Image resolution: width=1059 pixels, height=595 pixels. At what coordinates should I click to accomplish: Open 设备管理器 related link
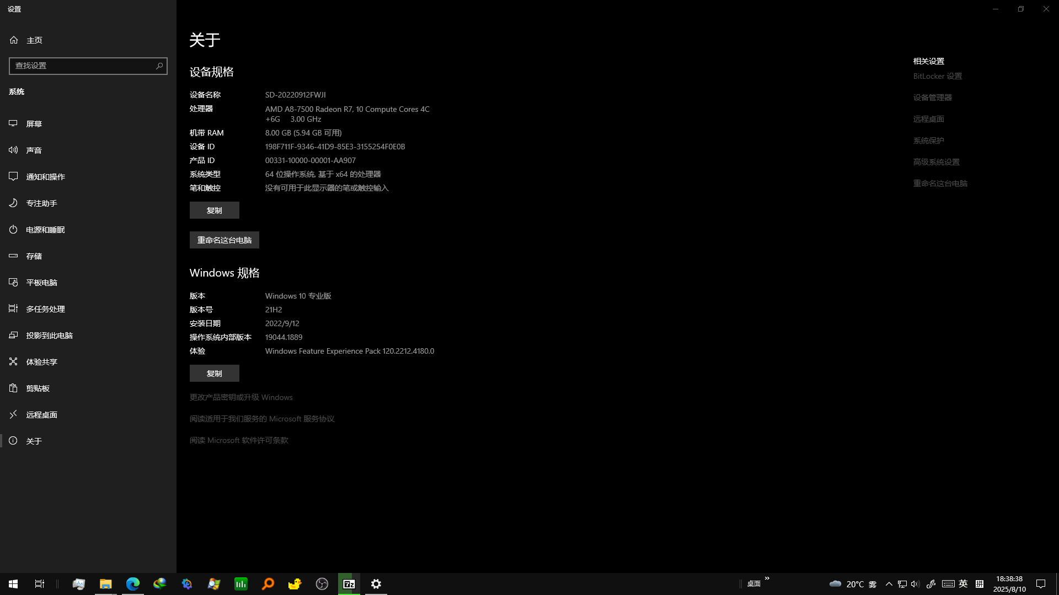pyautogui.click(x=933, y=98)
